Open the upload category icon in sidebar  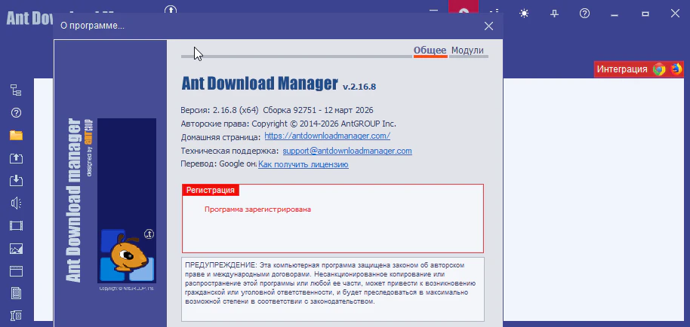pyautogui.click(x=16, y=158)
